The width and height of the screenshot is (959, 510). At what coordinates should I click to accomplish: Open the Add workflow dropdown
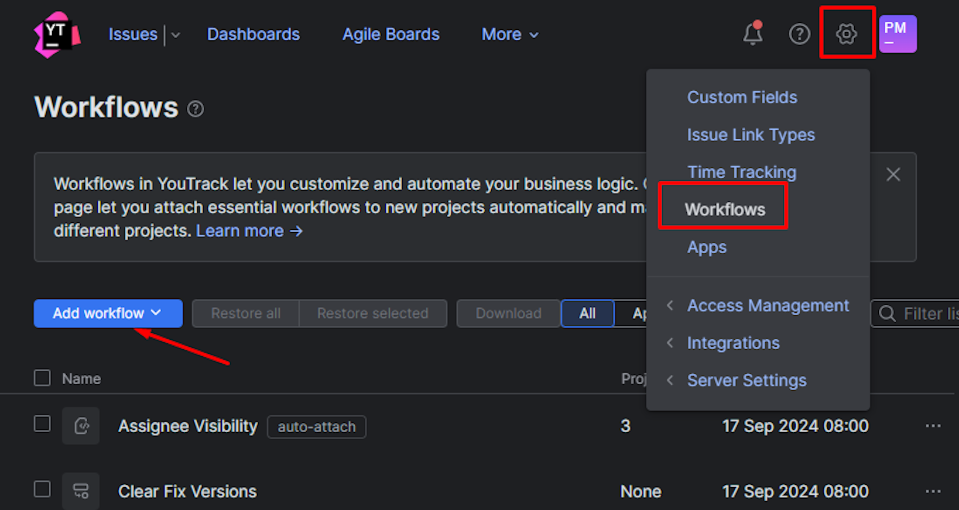(108, 313)
